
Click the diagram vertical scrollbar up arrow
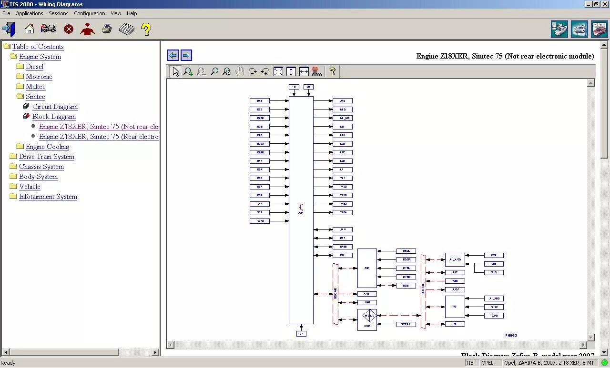(591, 82)
